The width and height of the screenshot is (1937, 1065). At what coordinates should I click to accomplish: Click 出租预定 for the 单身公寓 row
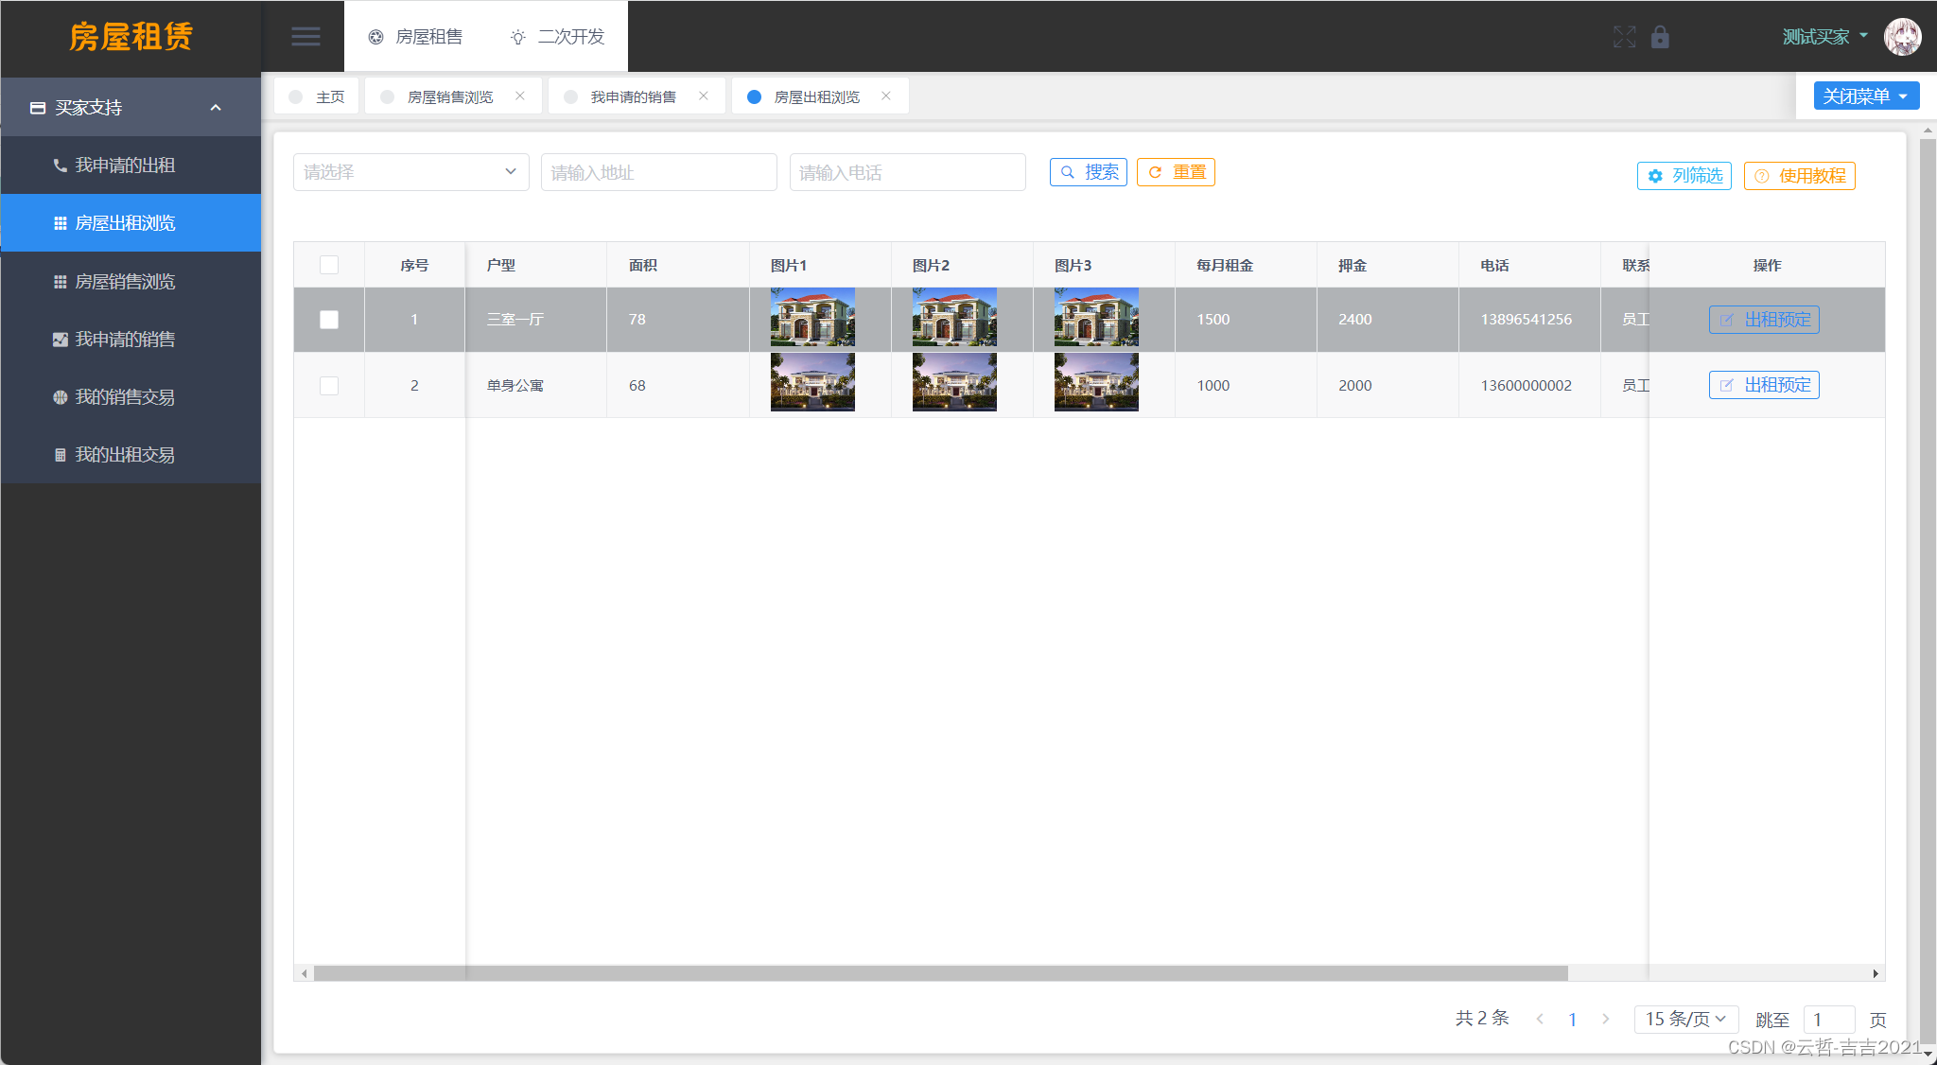tap(1764, 385)
